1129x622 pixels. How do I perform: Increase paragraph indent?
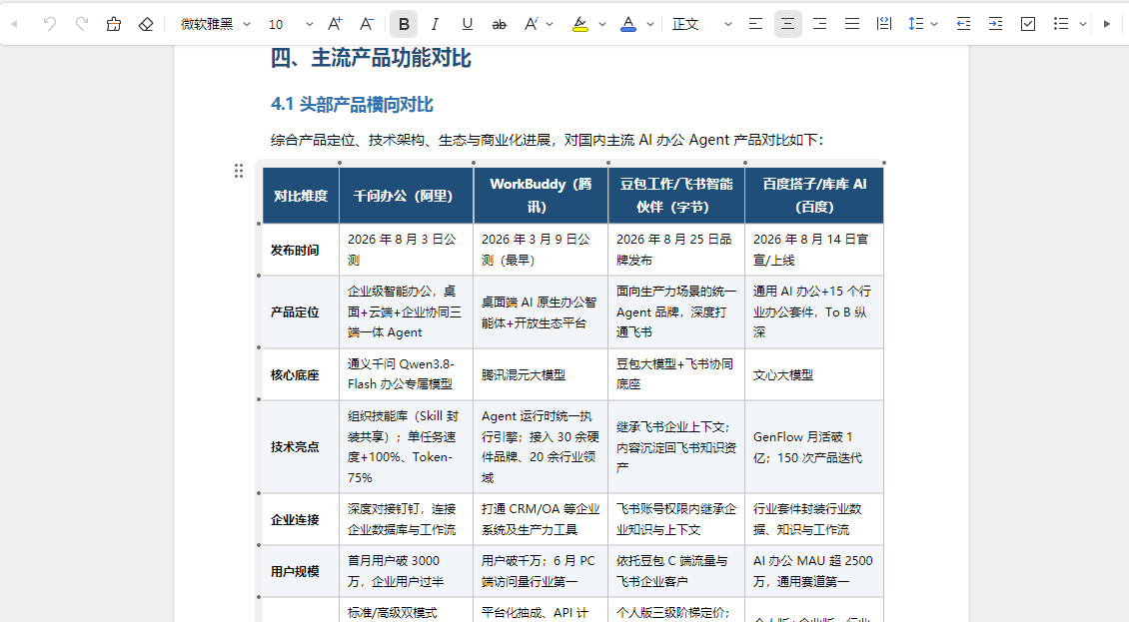pyautogui.click(x=996, y=24)
